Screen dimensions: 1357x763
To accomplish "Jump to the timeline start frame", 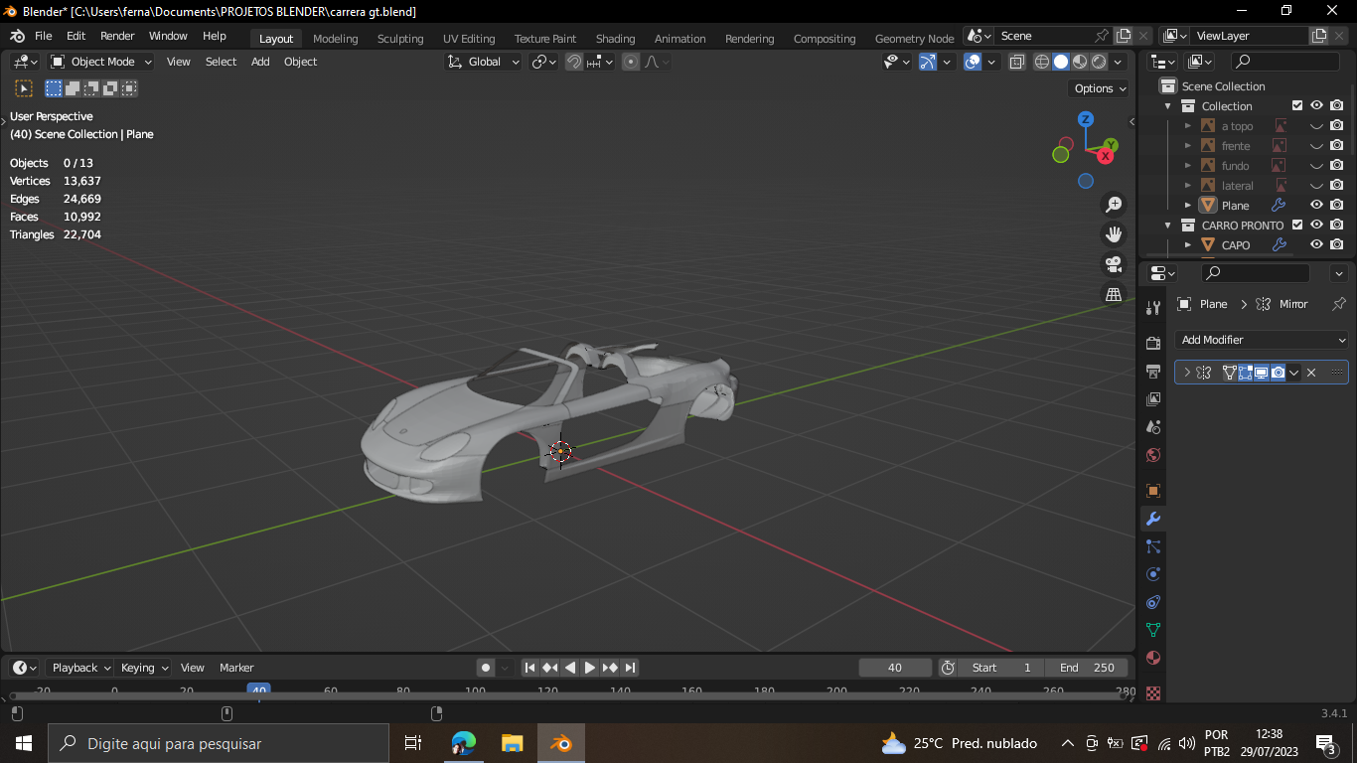I will tap(530, 668).
